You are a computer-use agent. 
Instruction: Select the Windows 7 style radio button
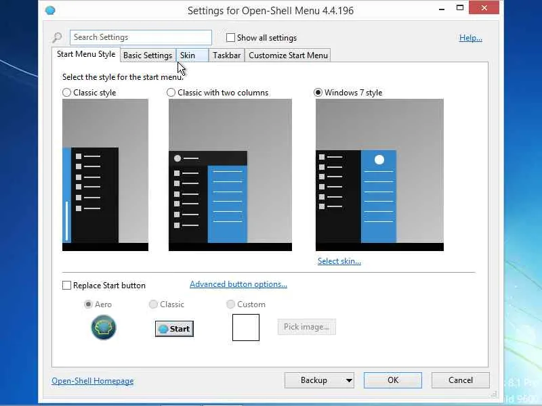318,93
